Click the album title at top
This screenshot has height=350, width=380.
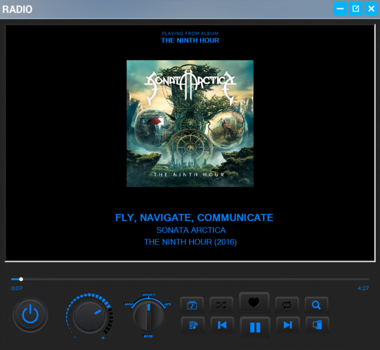tap(190, 41)
